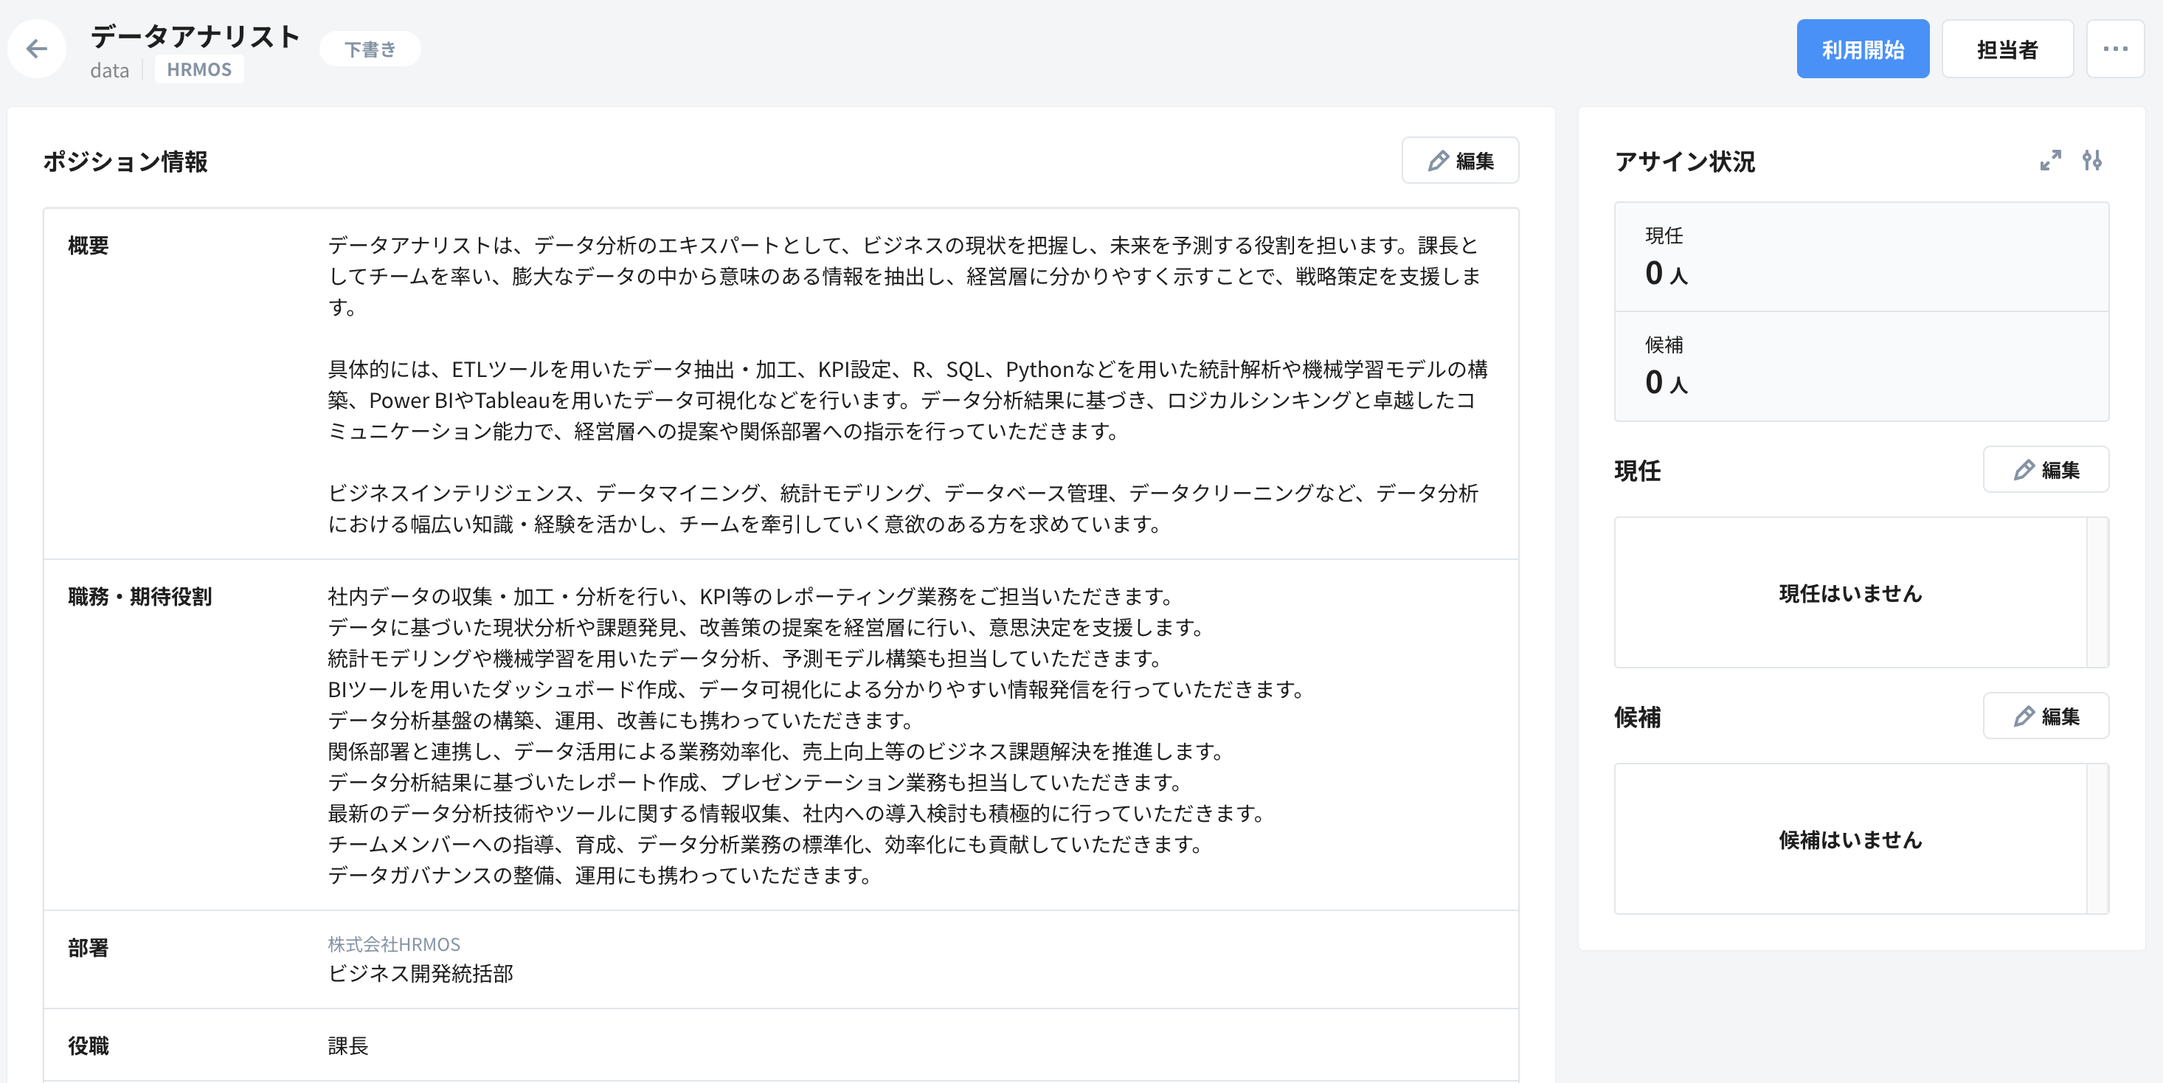2163x1083 pixels.
Task: Follow the 株式会社HRMOS link
Action: [x=393, y=944]
